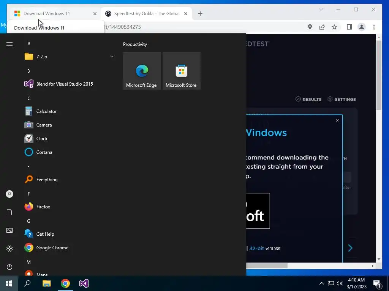Open Cortana from the app list
389x291 pixels.
point(69,152)
